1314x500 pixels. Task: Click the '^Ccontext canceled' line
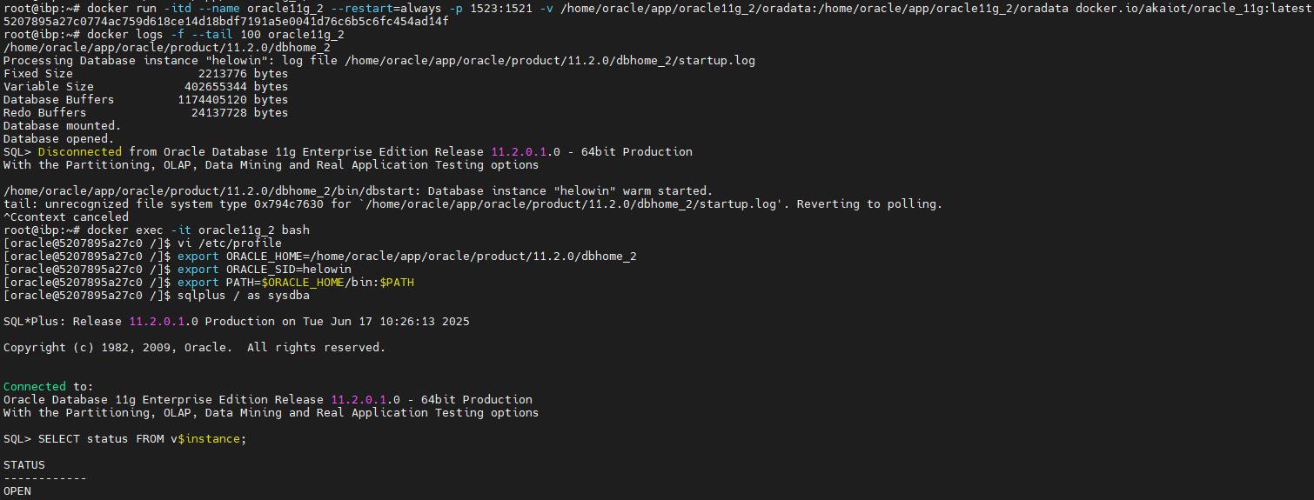point(66,217)
